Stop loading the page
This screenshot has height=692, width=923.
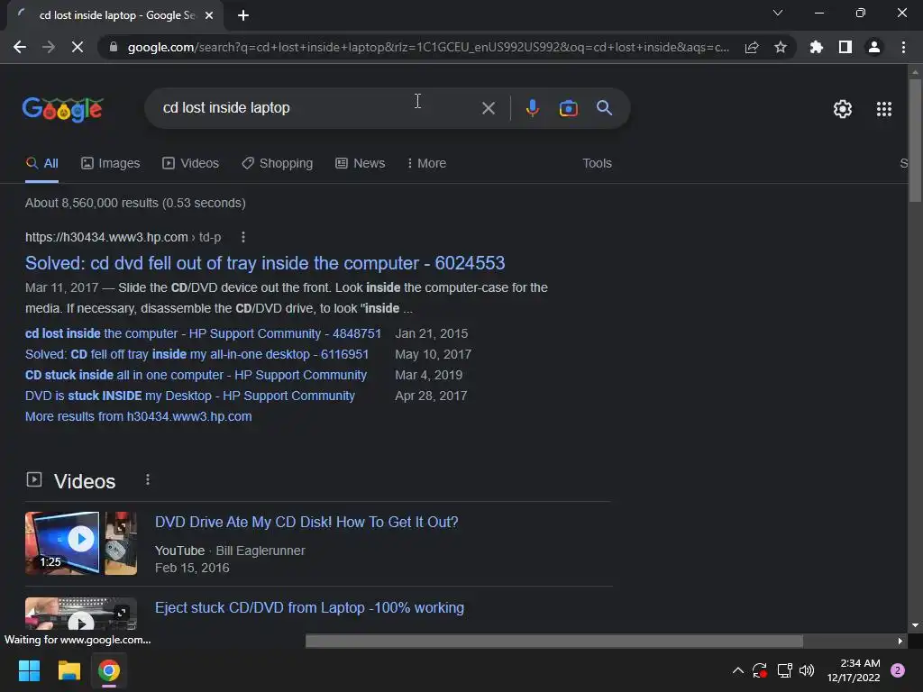click(x=78, y=47)
